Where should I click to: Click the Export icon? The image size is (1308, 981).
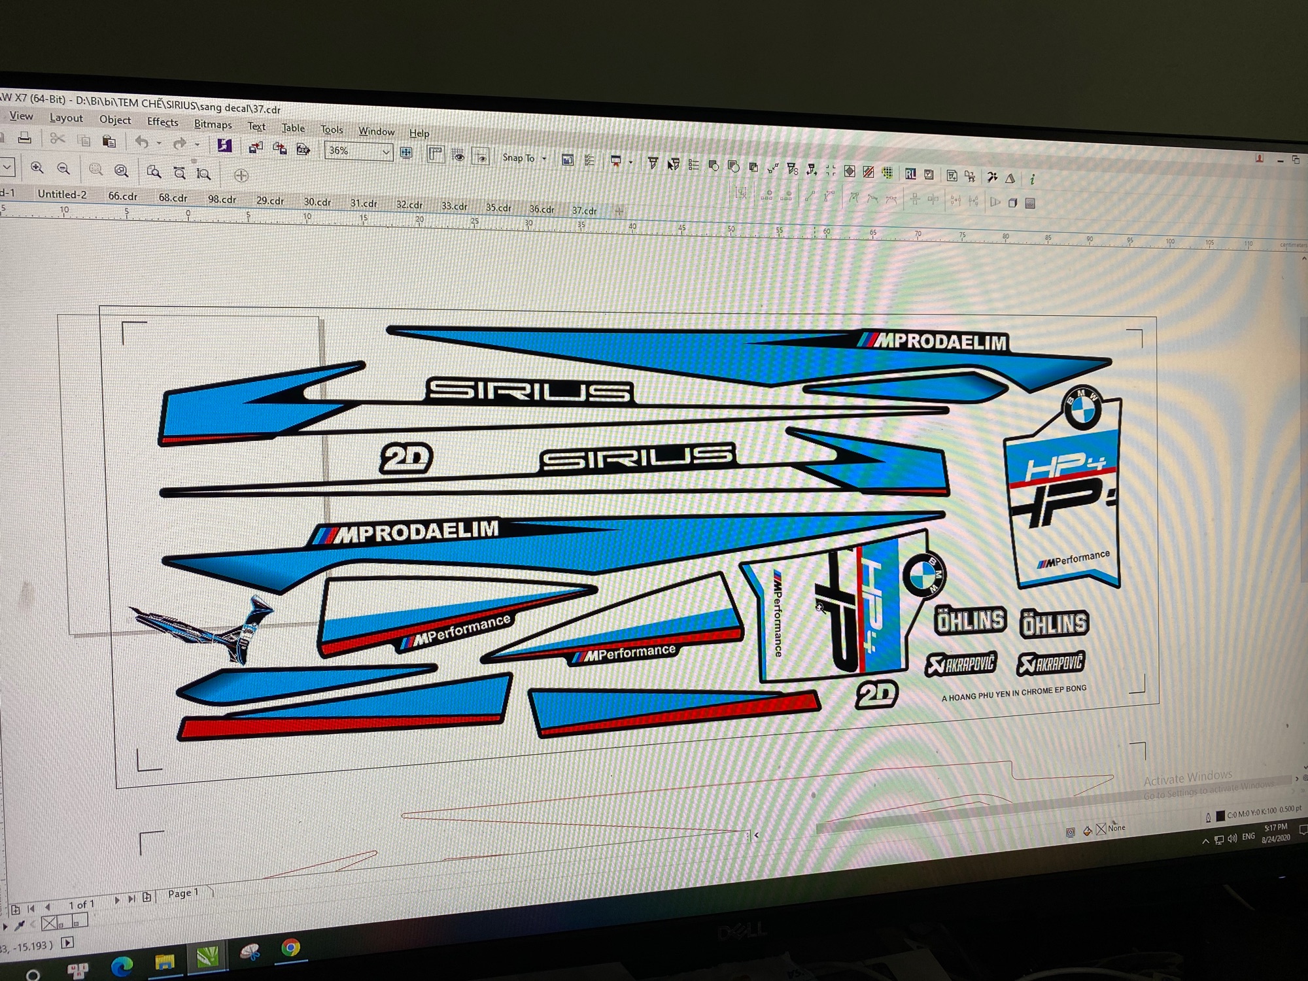point(279,148)
